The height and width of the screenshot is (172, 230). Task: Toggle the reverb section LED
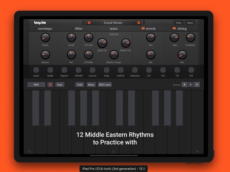(143, 28)
